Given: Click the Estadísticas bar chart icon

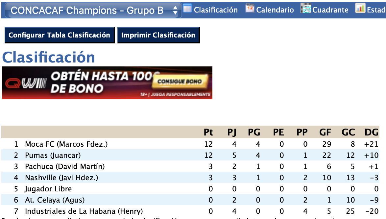Looking at the screenshot, I should point(360,9).
